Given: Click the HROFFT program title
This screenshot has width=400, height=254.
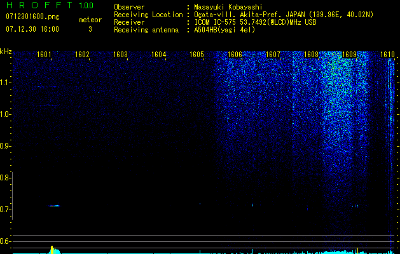Looking at the screenshot, I should tap(39, 5).
